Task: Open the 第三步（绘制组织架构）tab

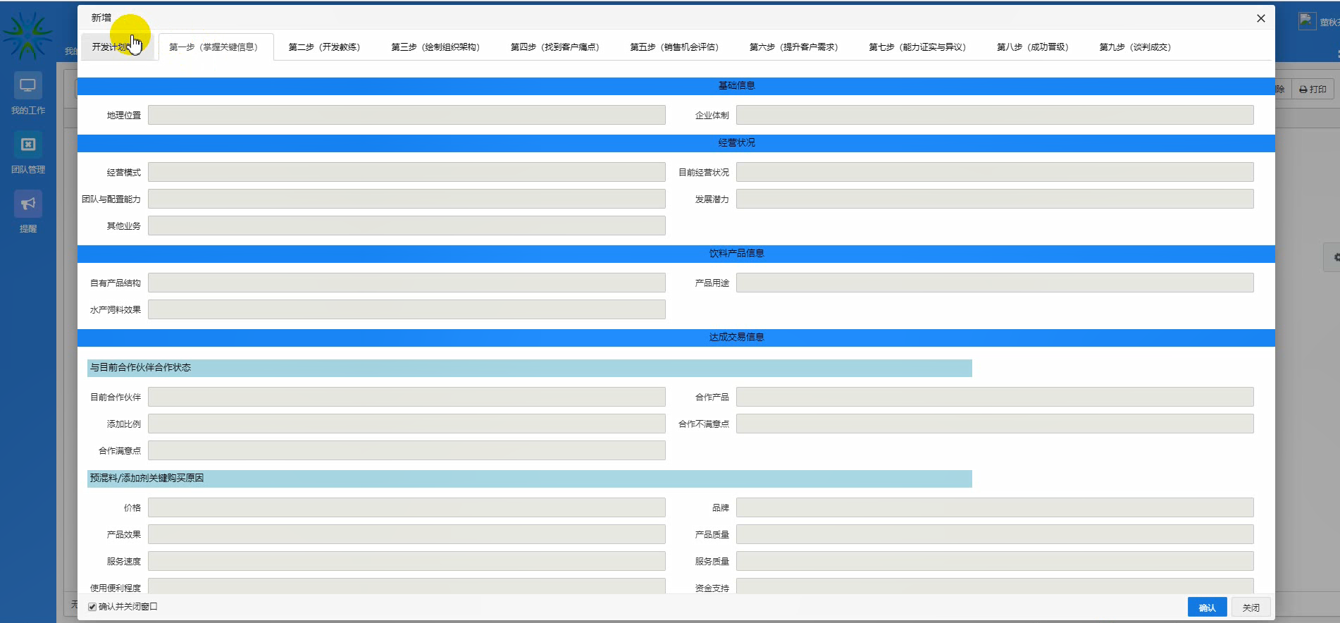Action: coord(435,47)
